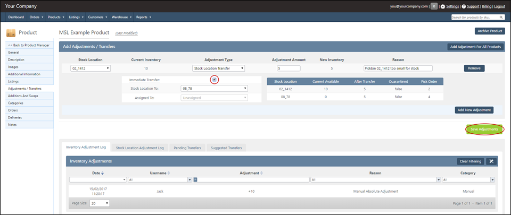Open the Stock Location To dropdown
Viewport: 511px width, 215px height.
click(x=214, y=89)
